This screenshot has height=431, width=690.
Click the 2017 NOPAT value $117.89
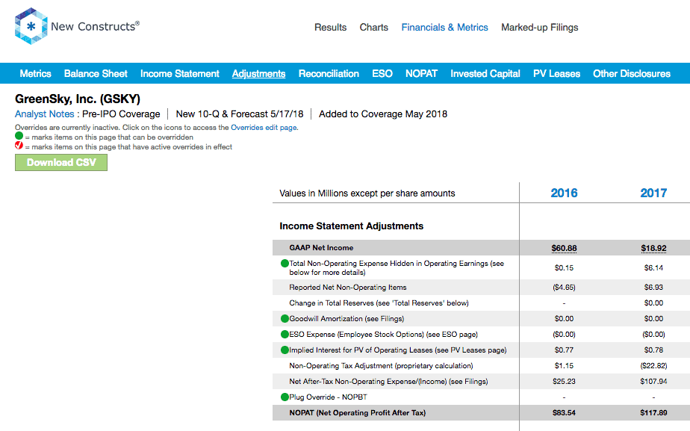(653, 412)
